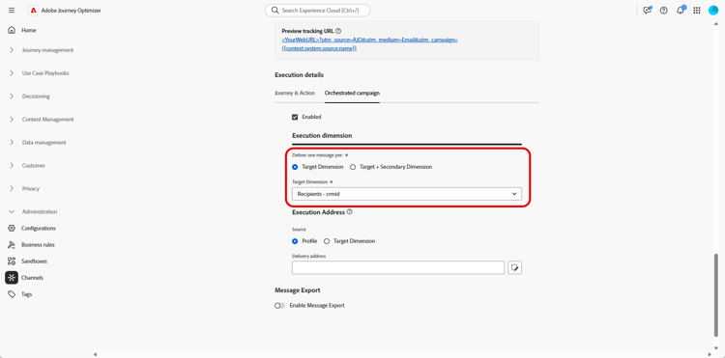725x358 pixels.
Task: Choose Target Dimension as execution address source
Action: [x=327, y=241]
